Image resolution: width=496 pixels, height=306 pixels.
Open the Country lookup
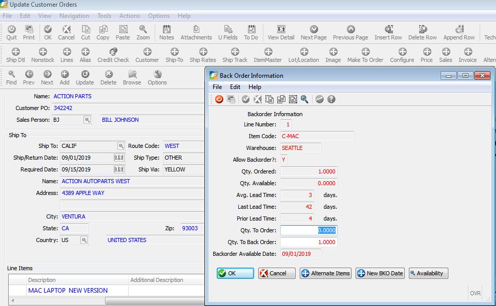pyautogui.click(x=84, y=240)
